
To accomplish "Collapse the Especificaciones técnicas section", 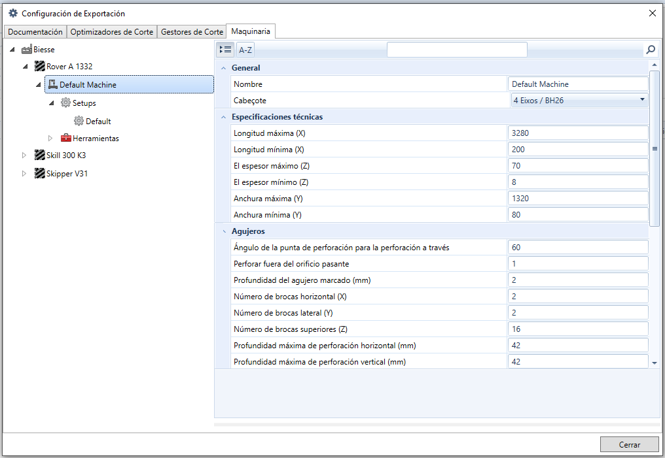I will 223,117.
